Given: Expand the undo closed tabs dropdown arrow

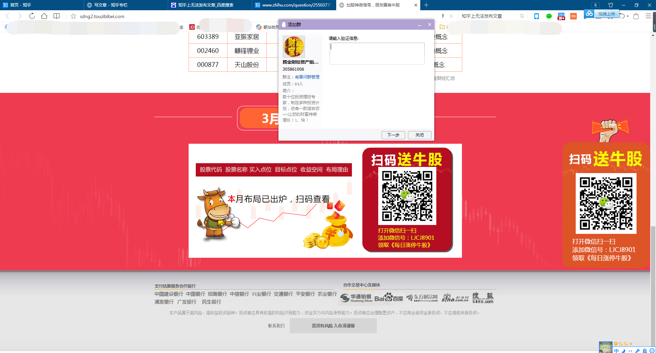Looking at the screenshot, I should [628, 16].
